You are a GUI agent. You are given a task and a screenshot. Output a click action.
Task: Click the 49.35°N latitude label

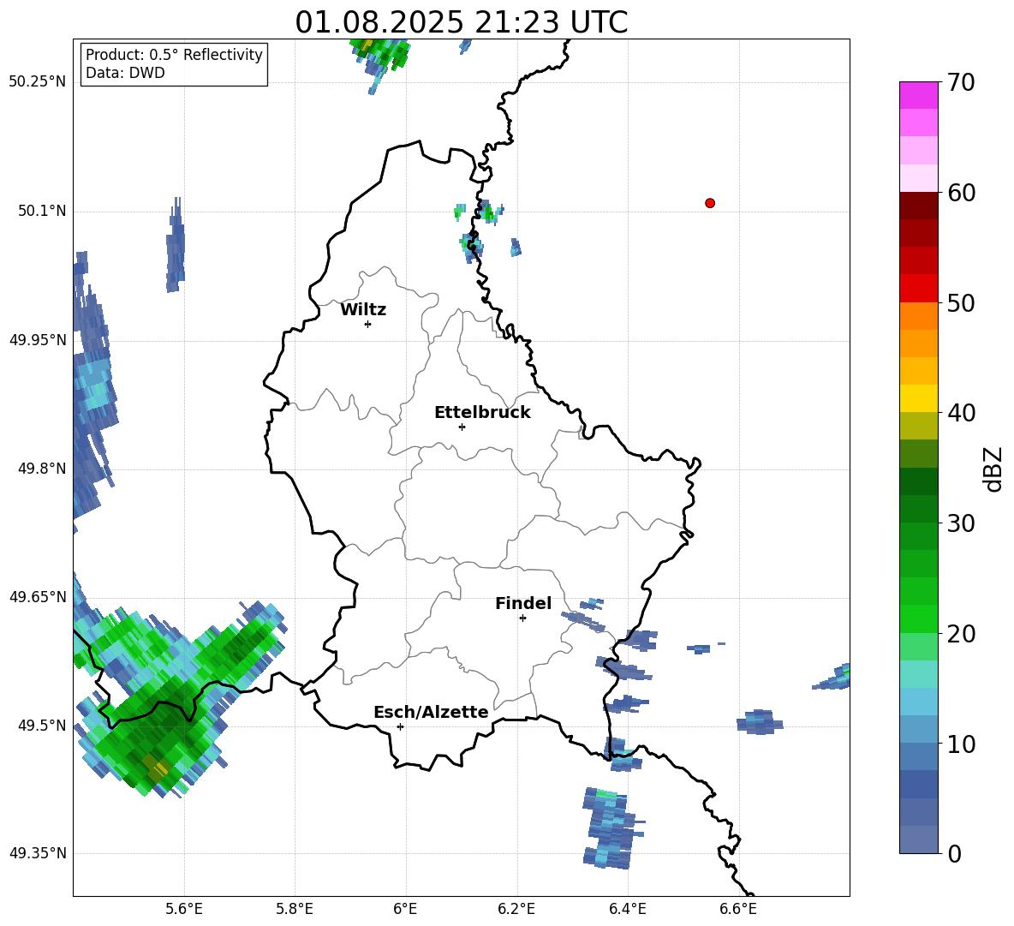pos(38,853)
